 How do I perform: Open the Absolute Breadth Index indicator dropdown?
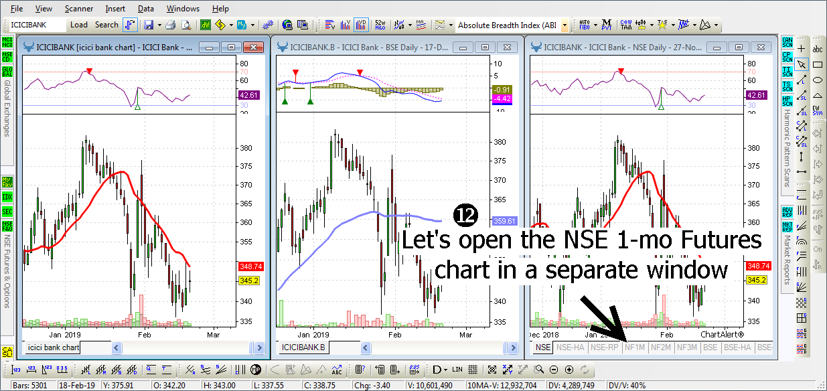click(x=565, y=25)
